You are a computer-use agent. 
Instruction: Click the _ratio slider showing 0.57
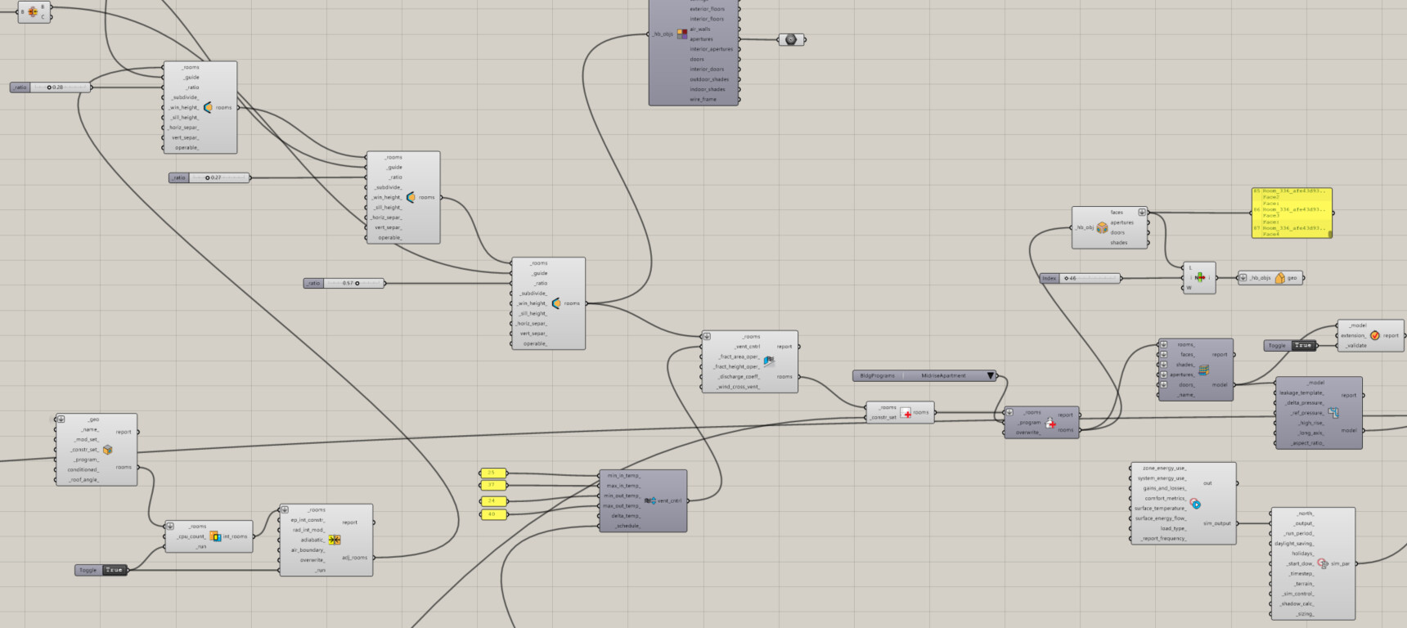click(x=353, y=284)
